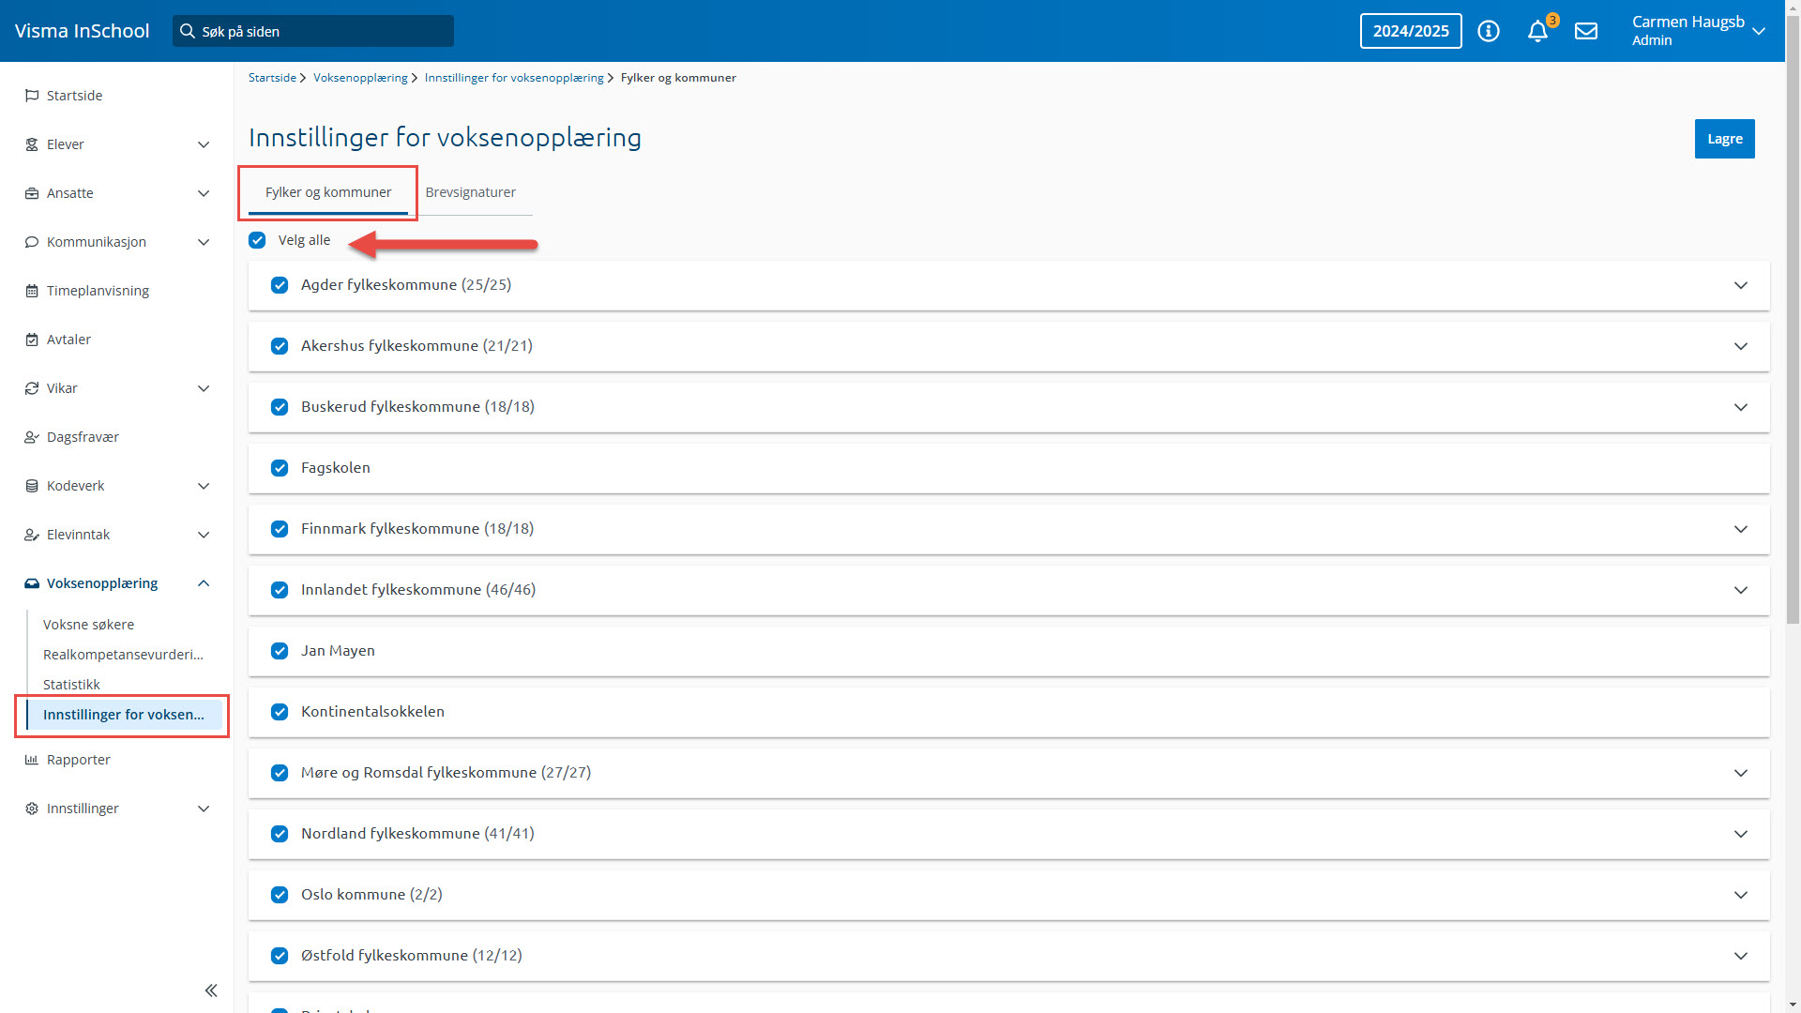The height and width of the screenshot is (1013, 1801).
Task: Click the Dagsfravær person icon
Action: (32, 437)
